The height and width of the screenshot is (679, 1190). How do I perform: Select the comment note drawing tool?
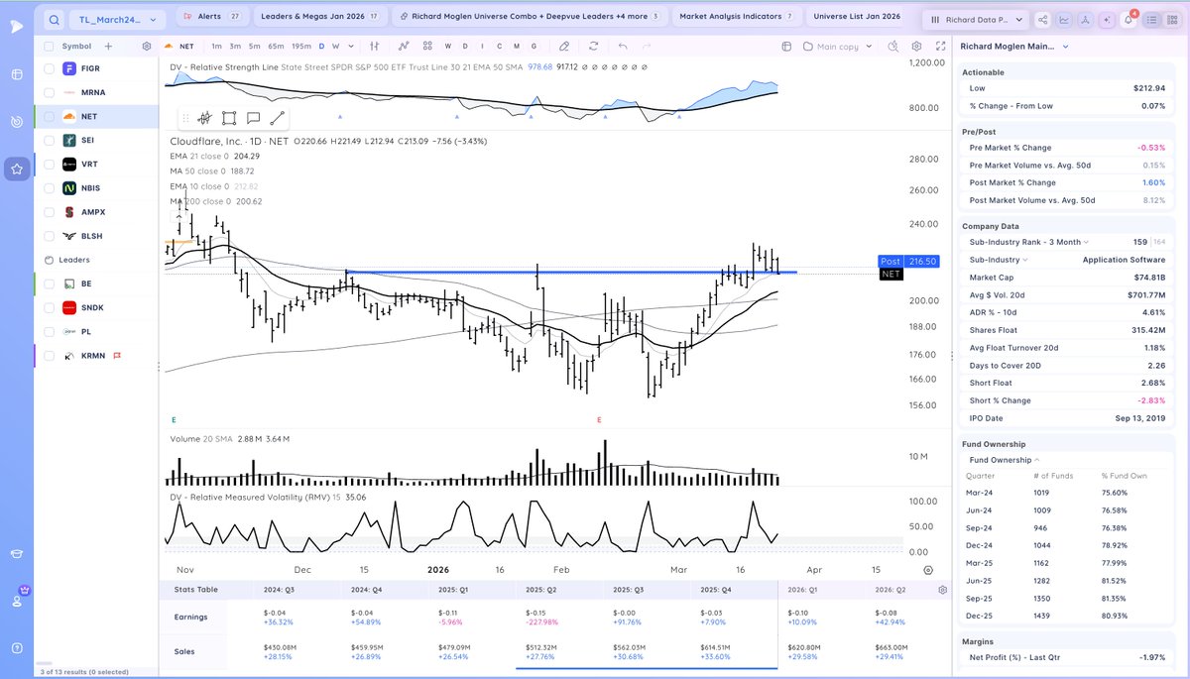253,118
